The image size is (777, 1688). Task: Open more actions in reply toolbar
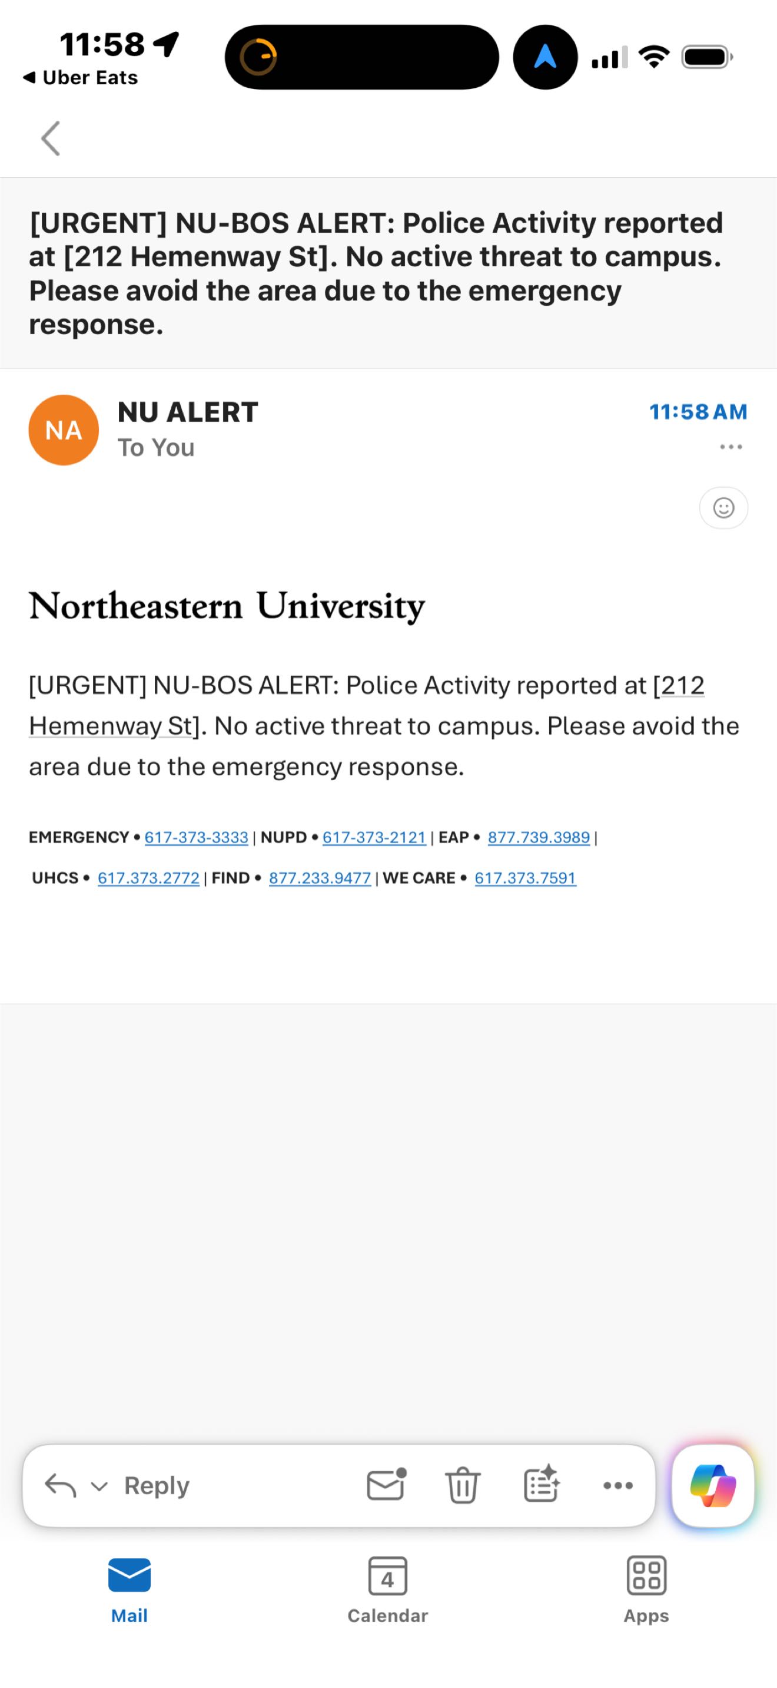tap(618, 1485)
